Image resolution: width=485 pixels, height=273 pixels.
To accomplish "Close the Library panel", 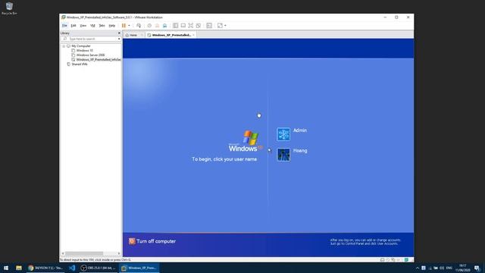I will click(x=120, y=33).
